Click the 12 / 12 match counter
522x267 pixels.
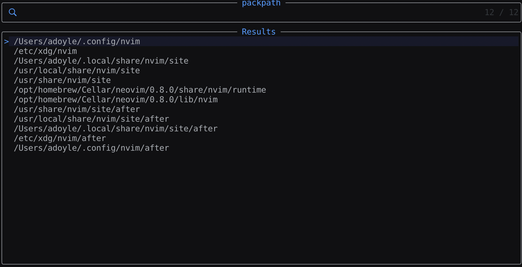tap(501, 13)
